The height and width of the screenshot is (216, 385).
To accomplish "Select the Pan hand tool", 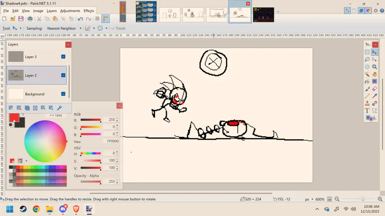I will tap(374, 74).
